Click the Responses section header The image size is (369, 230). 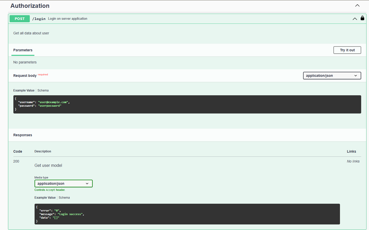[23, 135]
